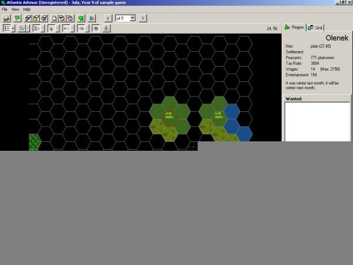353x265 pixels.
Task: Expand dropdown beside the fourth lower-toolbar icon
Action: point(58,28)
